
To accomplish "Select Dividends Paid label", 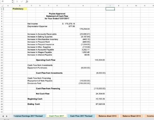I will click(x=34, y=83).
